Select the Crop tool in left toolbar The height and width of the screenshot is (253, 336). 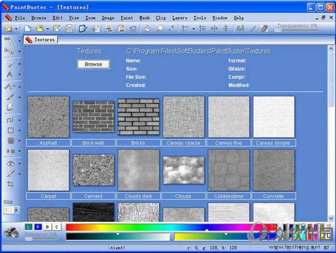10,184
